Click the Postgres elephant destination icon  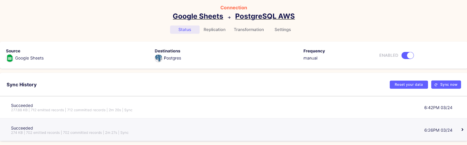click(158, 58)
